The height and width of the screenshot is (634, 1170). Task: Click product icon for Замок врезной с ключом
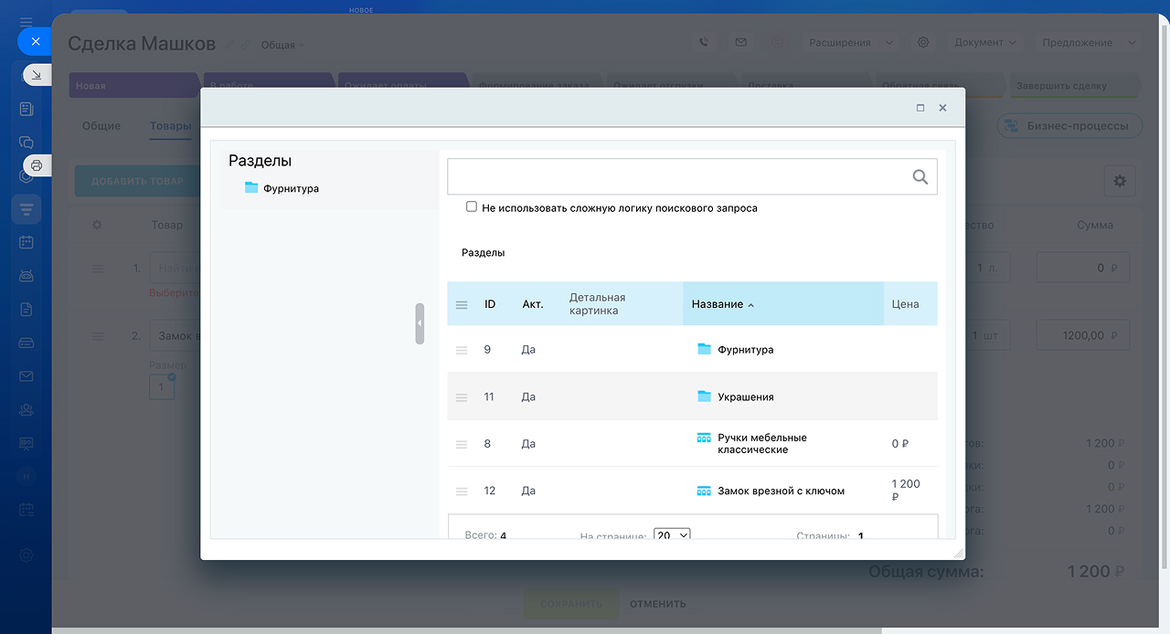coord(704,491)
